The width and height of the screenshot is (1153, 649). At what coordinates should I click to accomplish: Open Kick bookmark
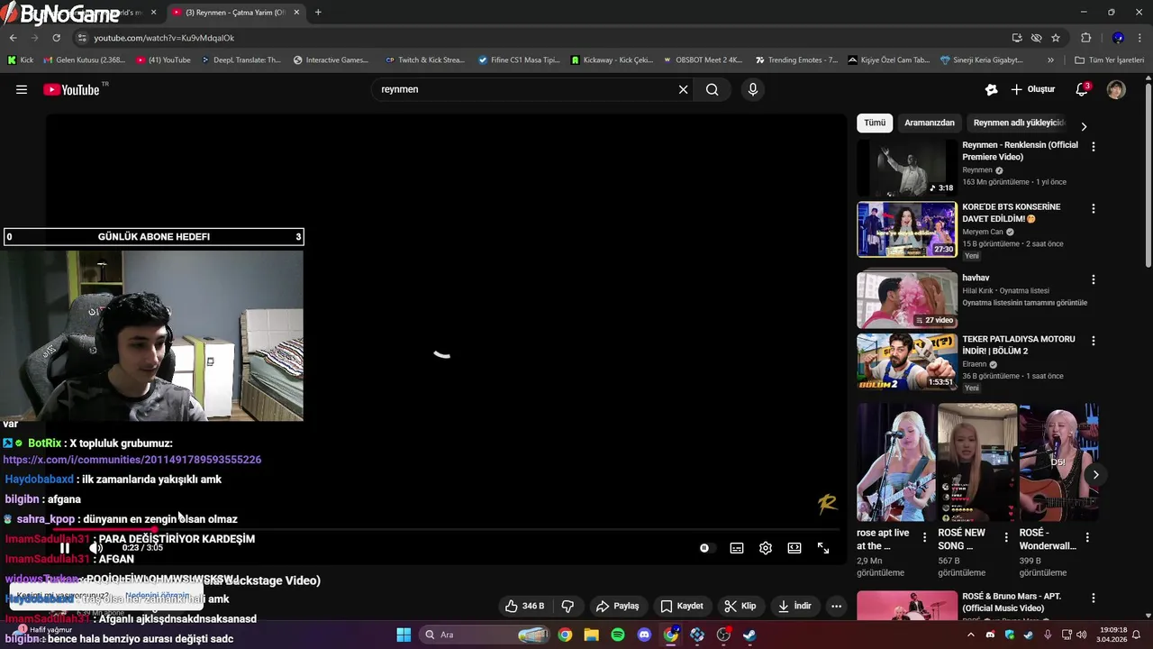click(21, 60)
